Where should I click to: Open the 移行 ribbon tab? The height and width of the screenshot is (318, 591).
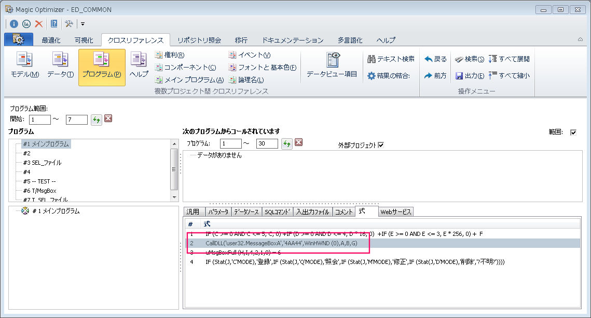pos(241,40)
